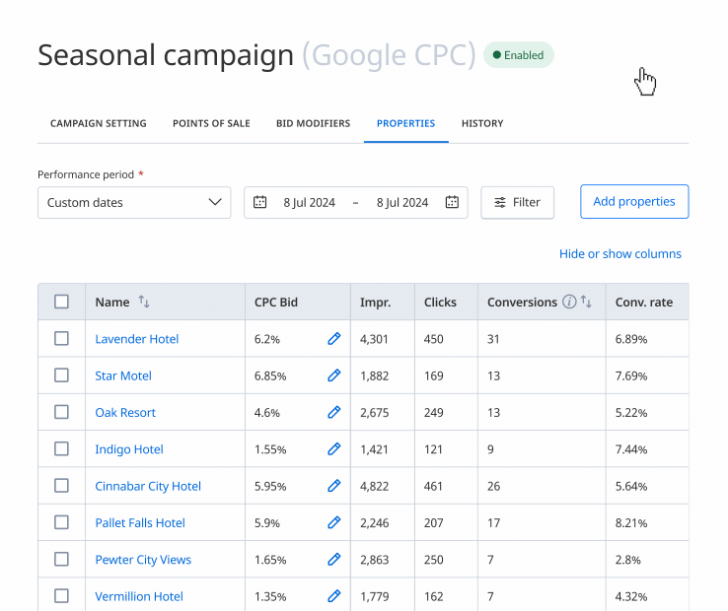Image resolution: width=728 pixels, height=611 pixels.
Task: Click Conversions info icon
Action: [x=569, y=303]
